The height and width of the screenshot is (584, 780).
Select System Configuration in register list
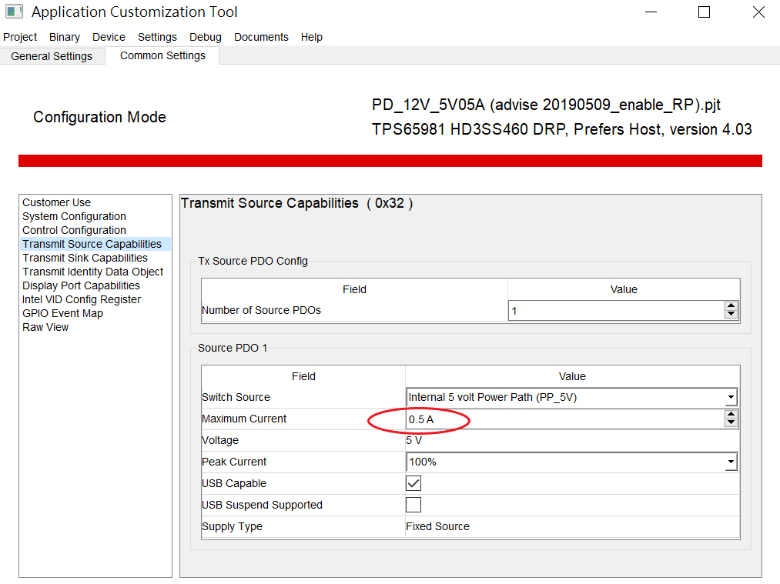(74, 216)
